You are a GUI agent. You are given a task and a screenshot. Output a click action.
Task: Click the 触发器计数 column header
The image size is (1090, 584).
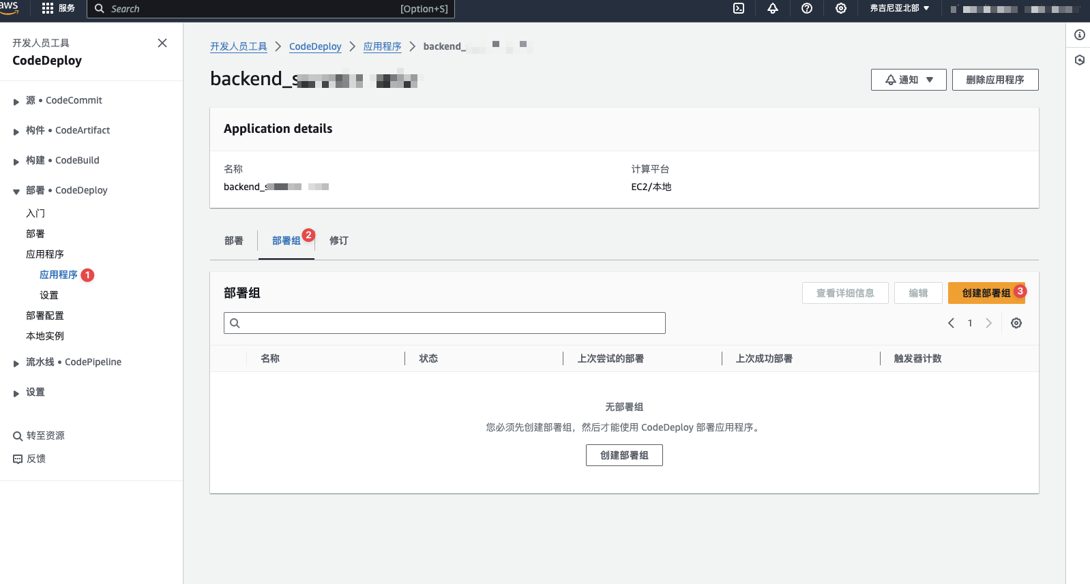click(917, 358)
